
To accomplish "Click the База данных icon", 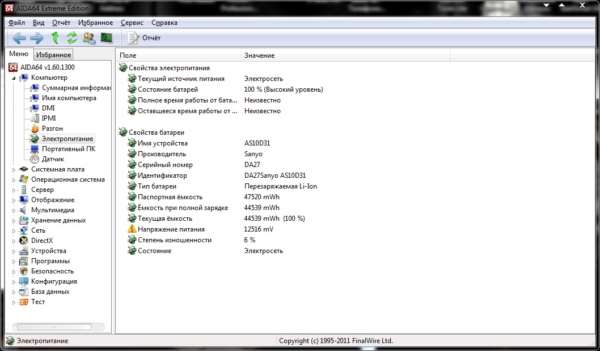I will (24, 292).
